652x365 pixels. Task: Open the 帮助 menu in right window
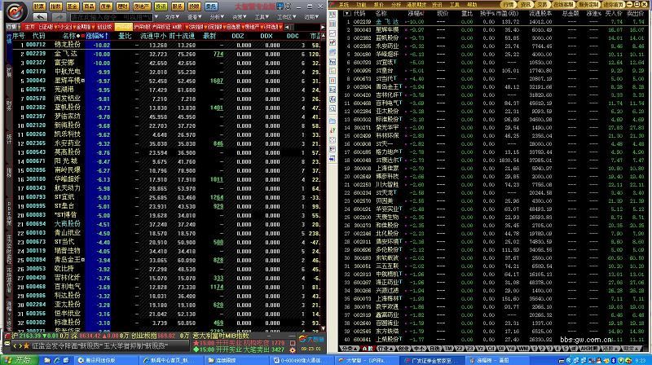coord(455,4)
